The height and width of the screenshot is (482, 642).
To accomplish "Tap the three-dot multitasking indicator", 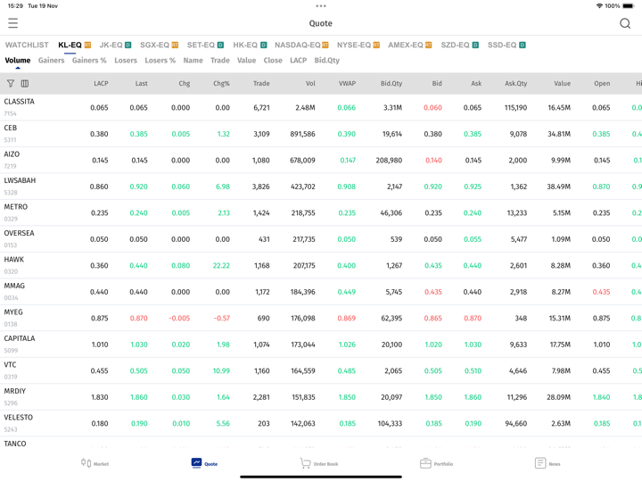I will [x=321, y=5].
